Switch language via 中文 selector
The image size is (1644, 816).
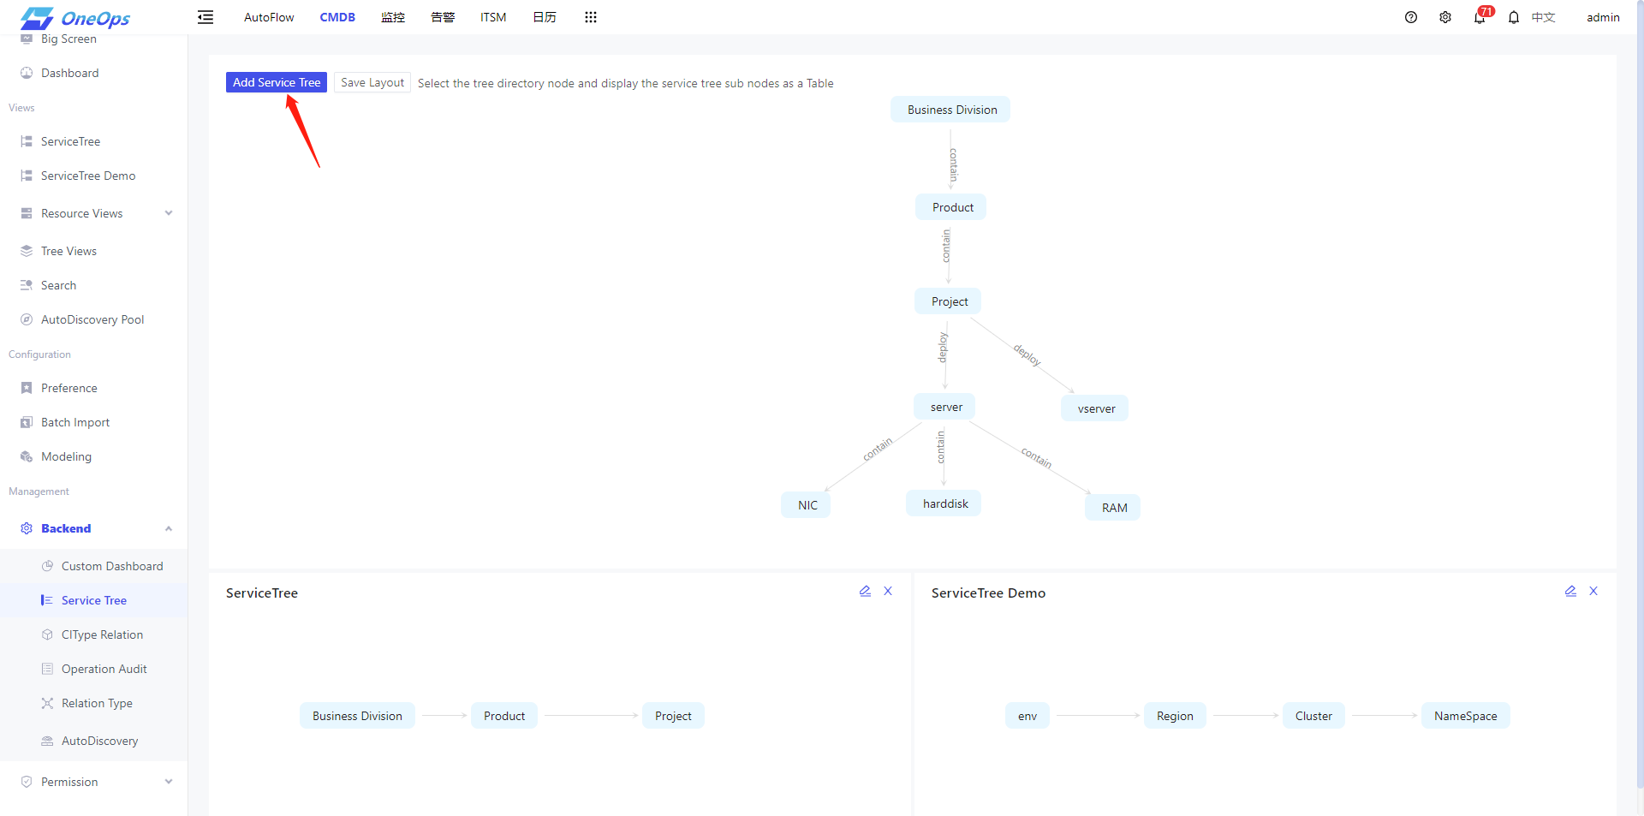coord(1543,17)
